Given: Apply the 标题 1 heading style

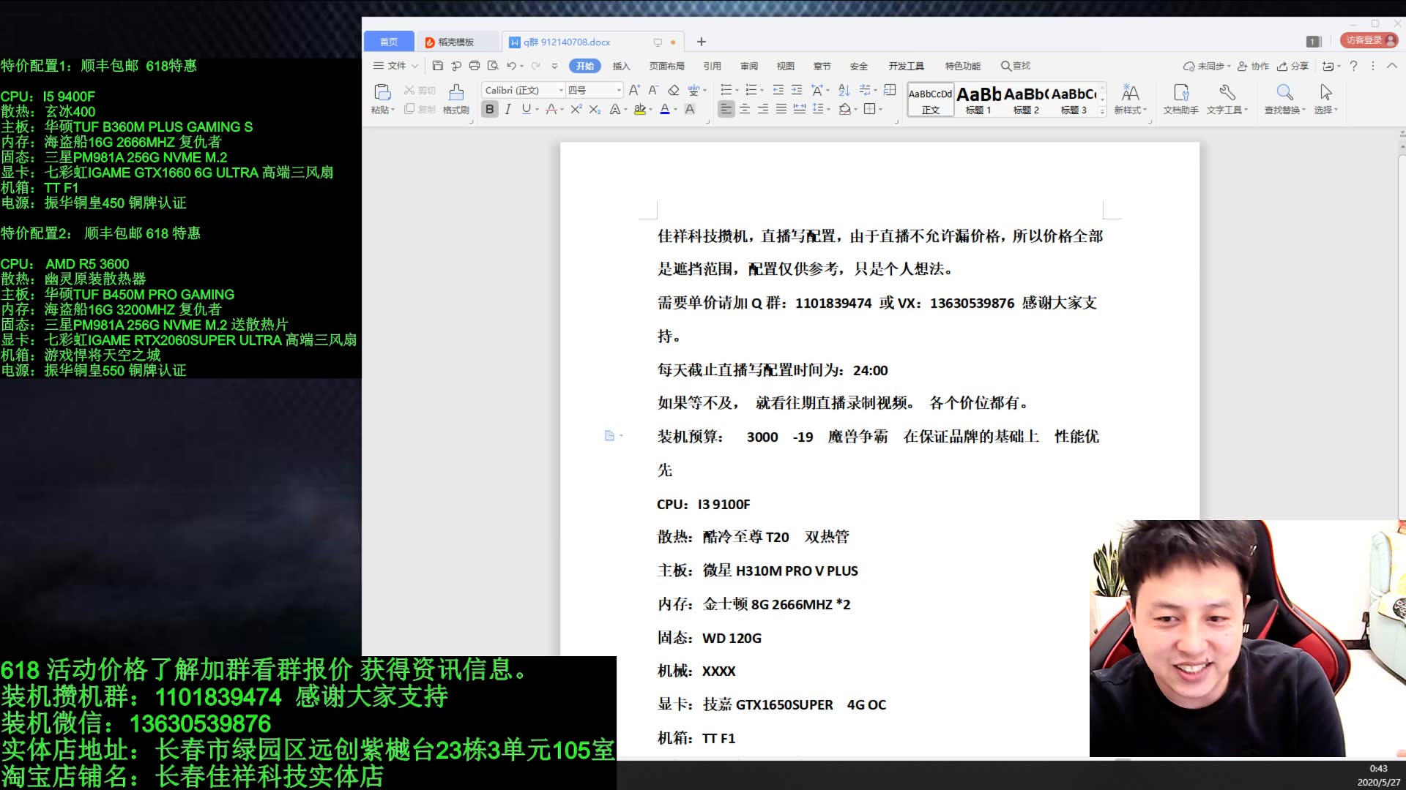Looking at the screenshot, I should click(978, 99).
